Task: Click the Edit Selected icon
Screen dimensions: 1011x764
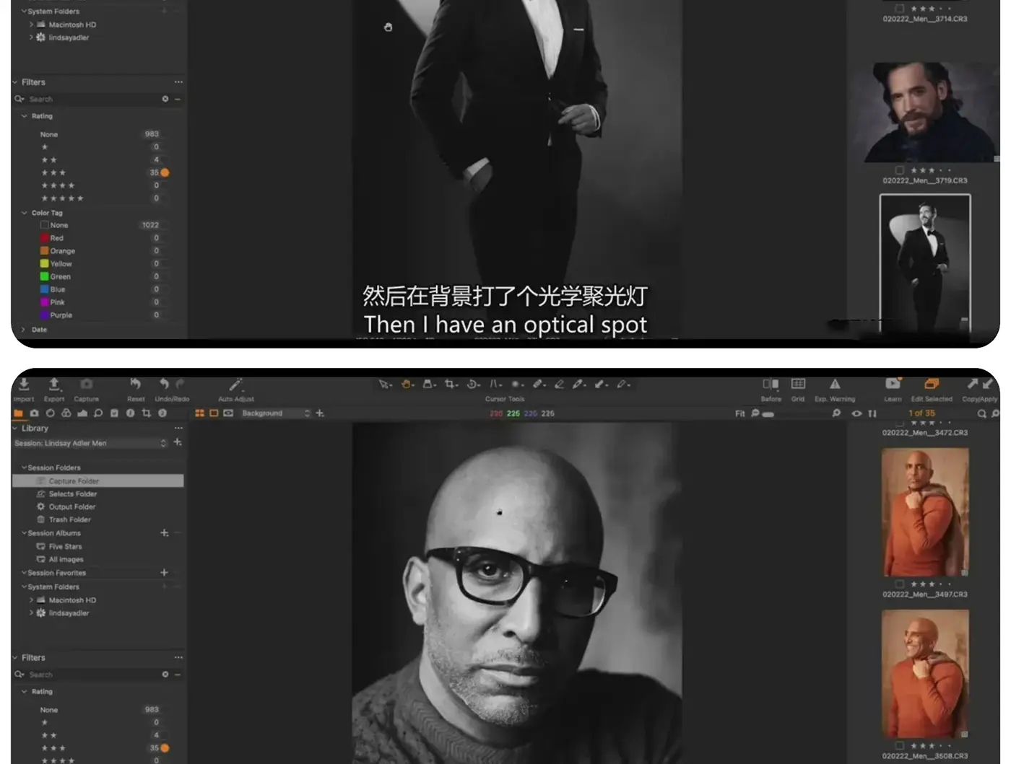Action: pyautogui.click(x=932, y=384)
